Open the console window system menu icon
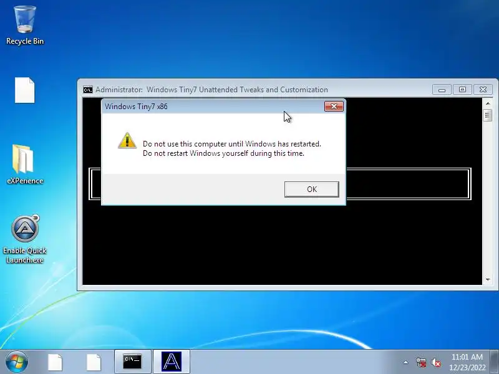Viewport: 499px width, 374px height. pos(88,90)
